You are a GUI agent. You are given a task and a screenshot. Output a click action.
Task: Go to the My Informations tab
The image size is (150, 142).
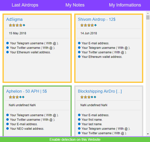(125, 5)
